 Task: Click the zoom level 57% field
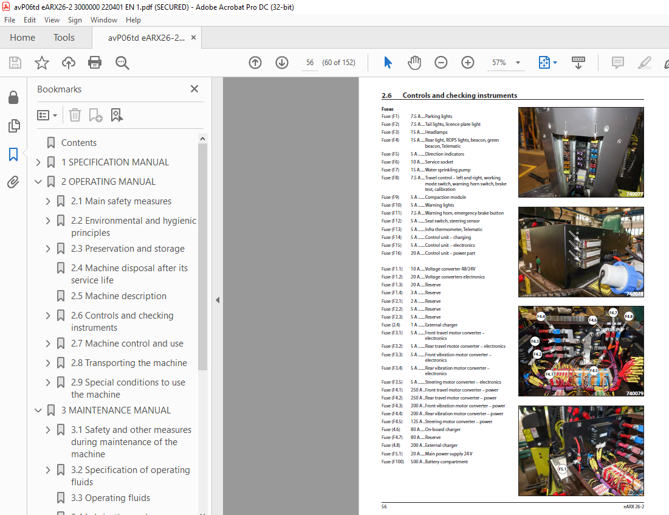point(499,63)
